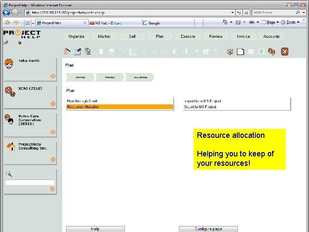Click the orange X close icon in app toolbar
309x232 pixels.
(x=285, y=52)
